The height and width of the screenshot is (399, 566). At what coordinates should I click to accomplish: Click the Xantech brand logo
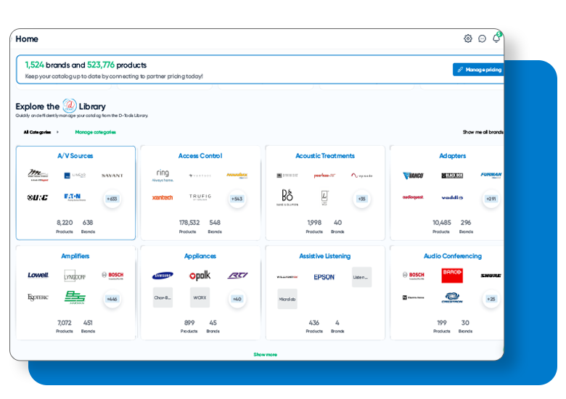[163, 198]
